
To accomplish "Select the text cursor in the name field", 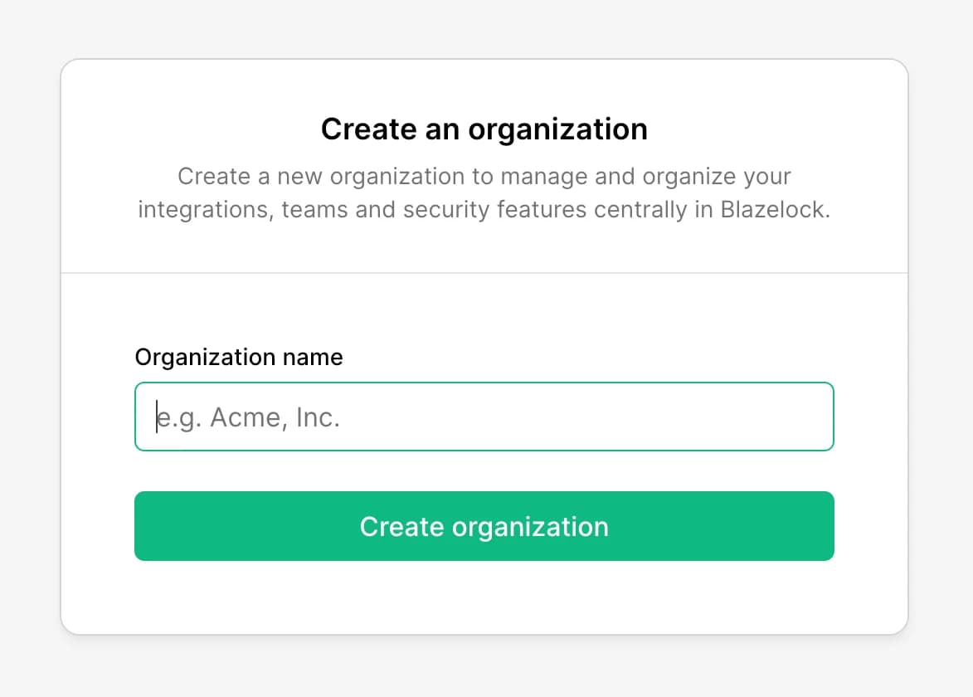I will click(x=156, y=417).
